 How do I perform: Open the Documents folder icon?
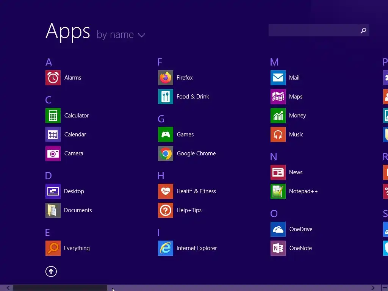click(53, 210)
